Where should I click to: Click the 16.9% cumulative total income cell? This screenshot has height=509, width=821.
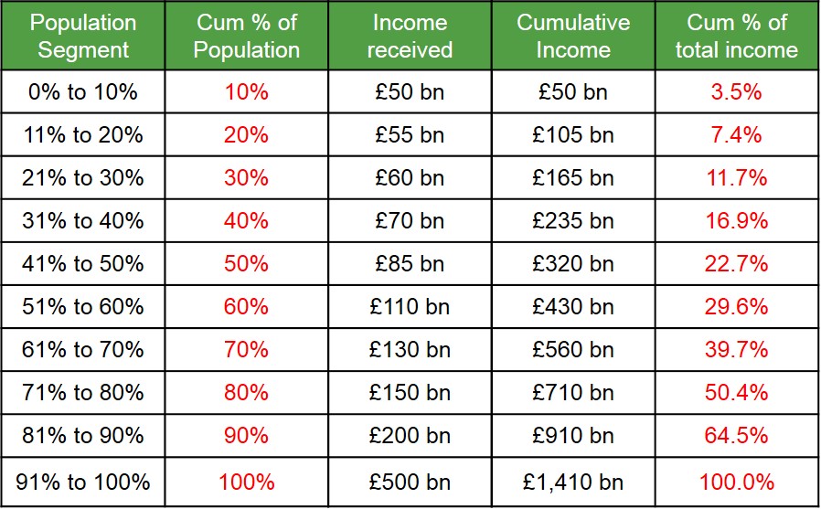pos(737,221)
